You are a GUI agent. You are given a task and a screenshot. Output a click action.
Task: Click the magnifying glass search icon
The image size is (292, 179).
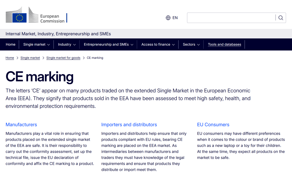tap(281, 18)
